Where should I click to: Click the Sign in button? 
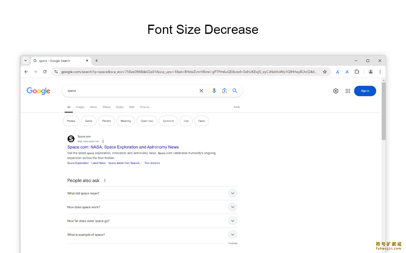pos(365,91)
